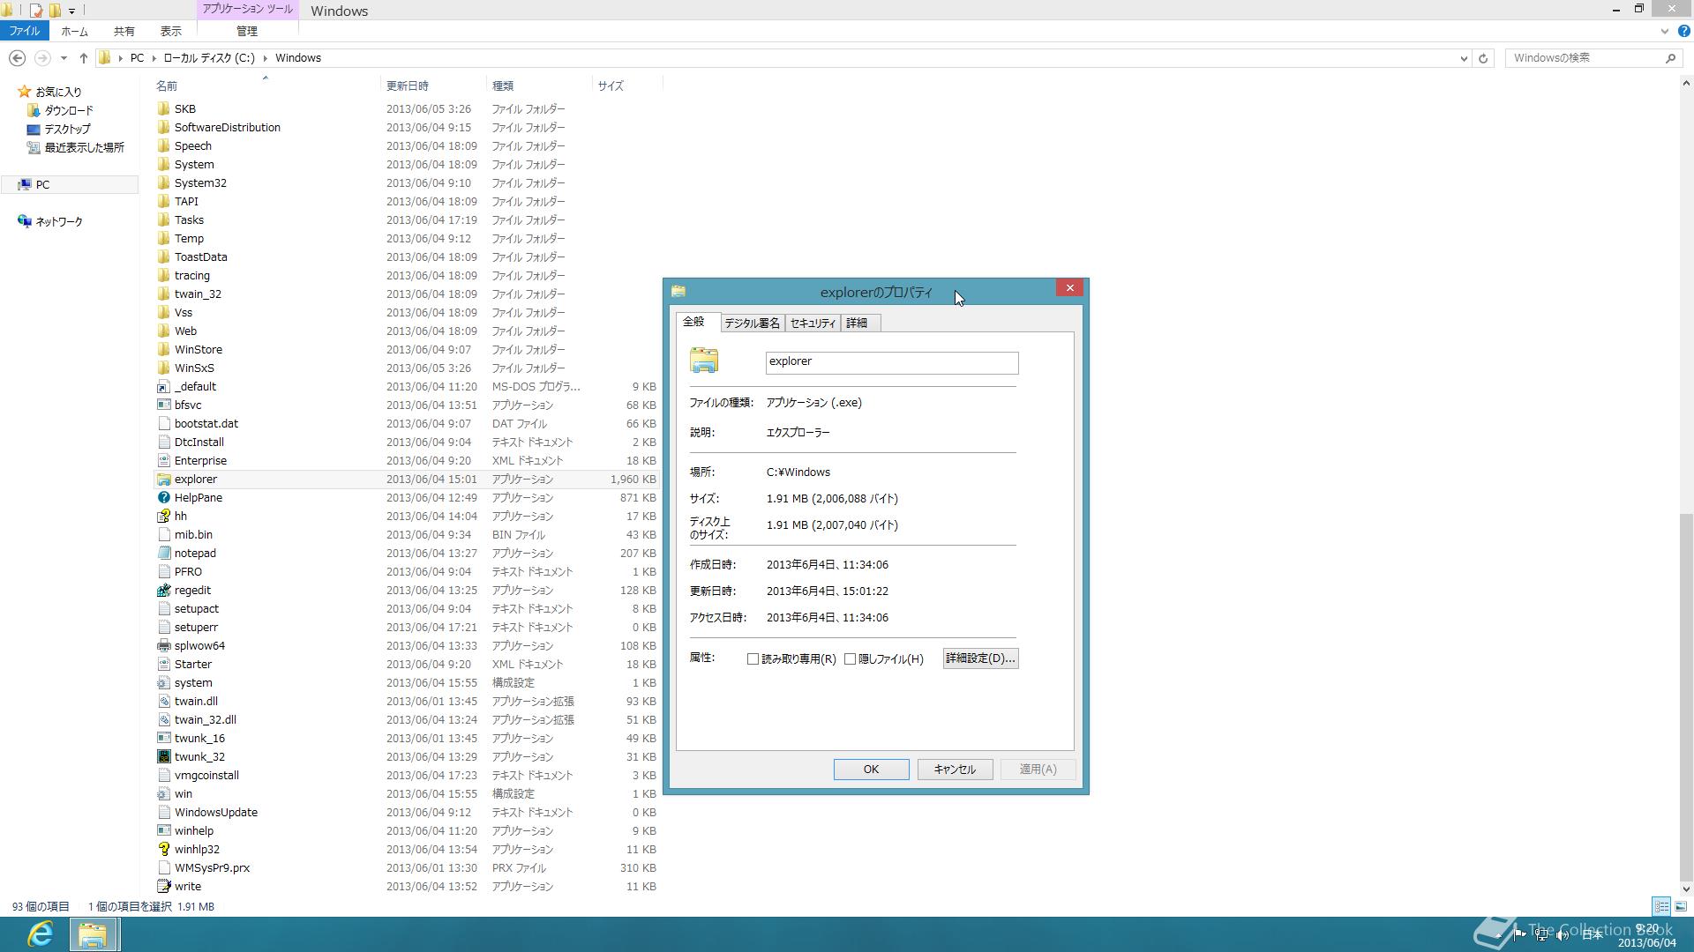The image size is (1694, 952).
Task: Expand PC breadcrumb chevron in address bar
Action: click(x=154, y=58)
